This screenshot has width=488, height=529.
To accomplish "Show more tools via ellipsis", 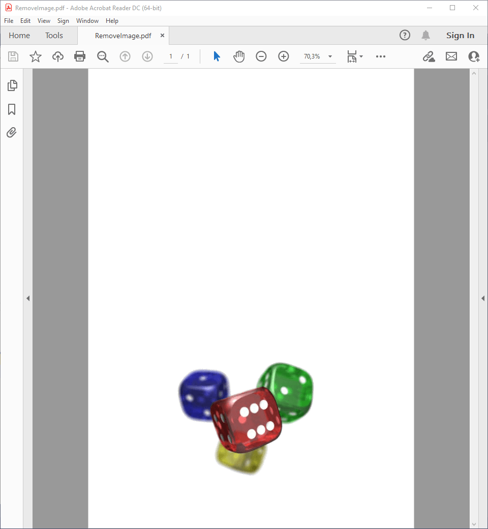I will click(x=381, y=56).
